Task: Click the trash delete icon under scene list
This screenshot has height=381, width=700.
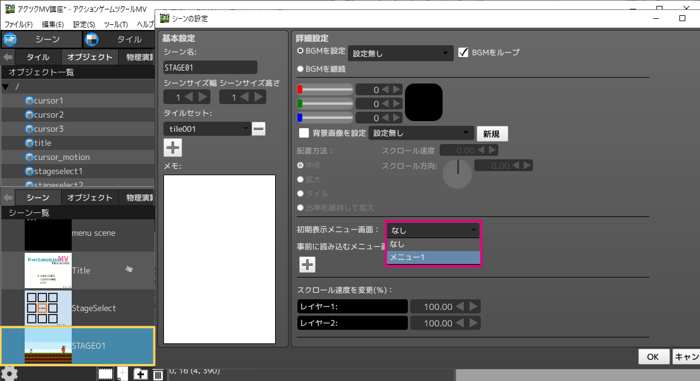Action: (x=158, y=374)
